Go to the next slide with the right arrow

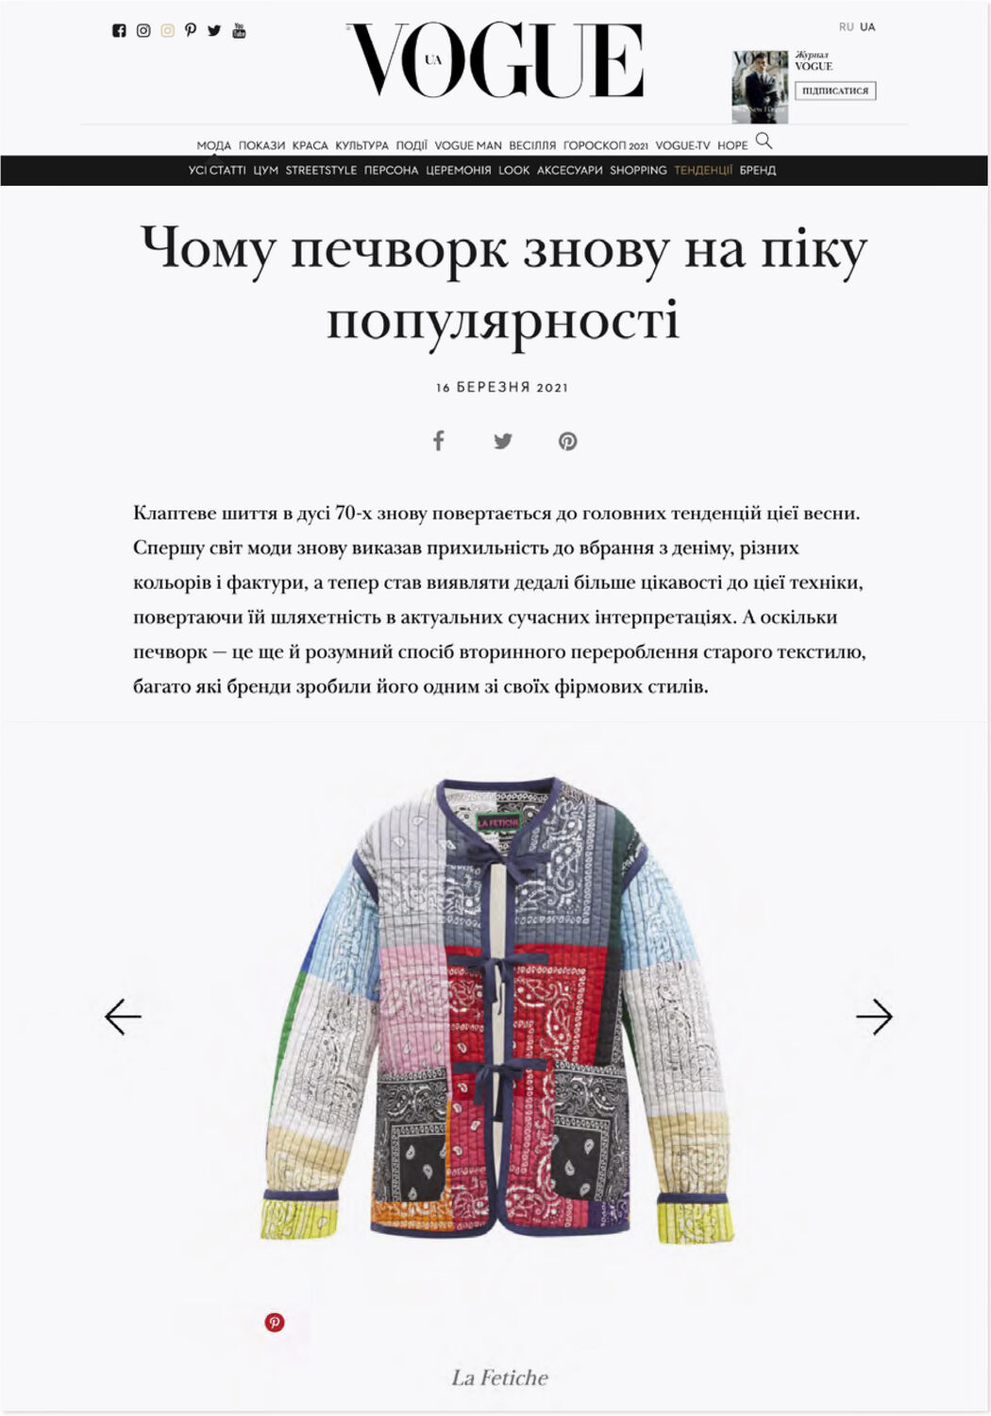pos(874,1017)
